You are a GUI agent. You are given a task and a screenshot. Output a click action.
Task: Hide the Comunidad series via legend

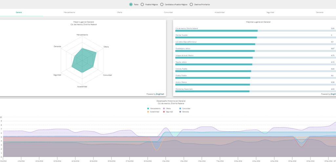[x=180, y=108]
